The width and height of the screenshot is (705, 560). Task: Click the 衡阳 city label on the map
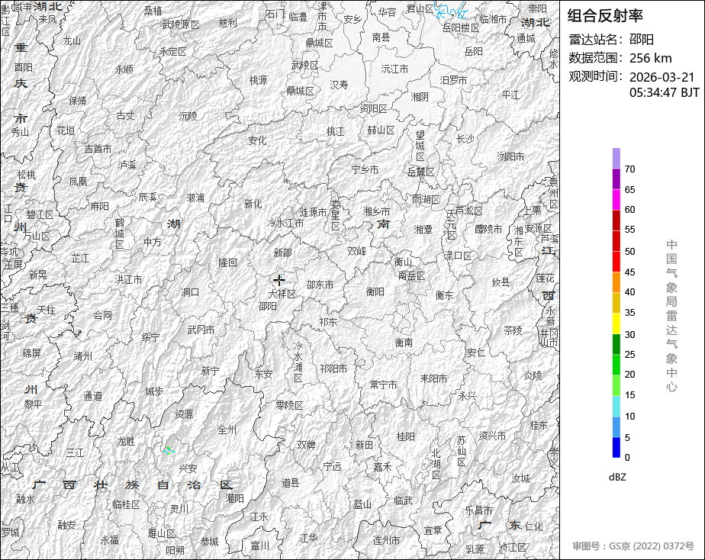point(375,291)
